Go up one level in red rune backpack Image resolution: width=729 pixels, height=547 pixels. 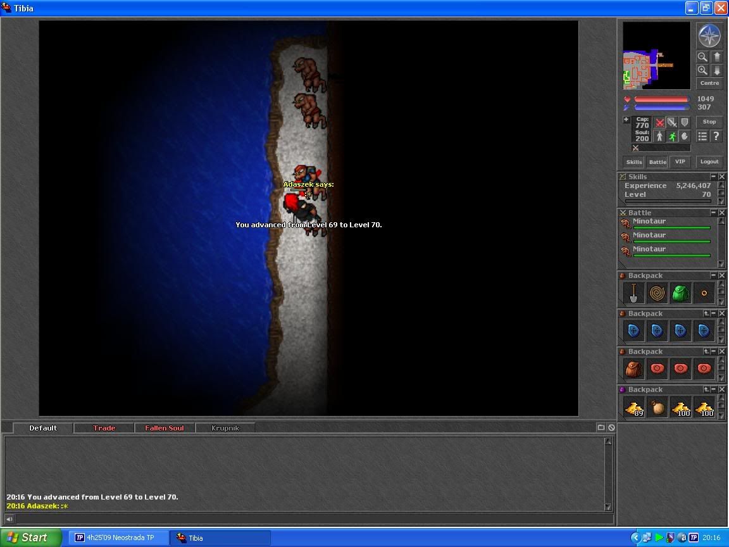[706, 351]
